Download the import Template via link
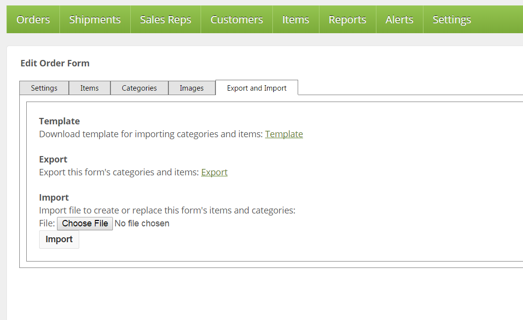The image size is (523, 320). point(284,134)
